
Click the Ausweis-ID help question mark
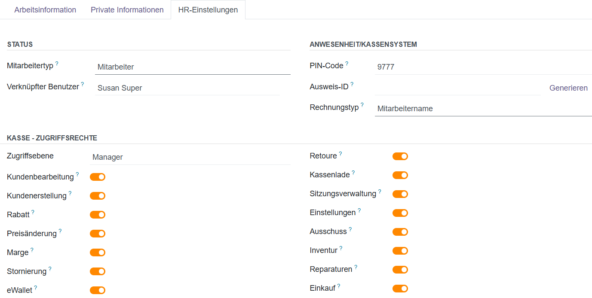pyautogui.click(x=352, y=85)
